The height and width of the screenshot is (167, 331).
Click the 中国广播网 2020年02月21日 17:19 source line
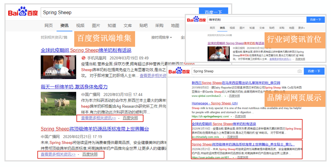pyautogui.click(x=71, y=137)
